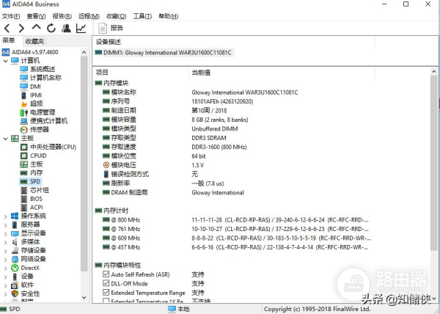Open the user manager person icon

(66, 28)
